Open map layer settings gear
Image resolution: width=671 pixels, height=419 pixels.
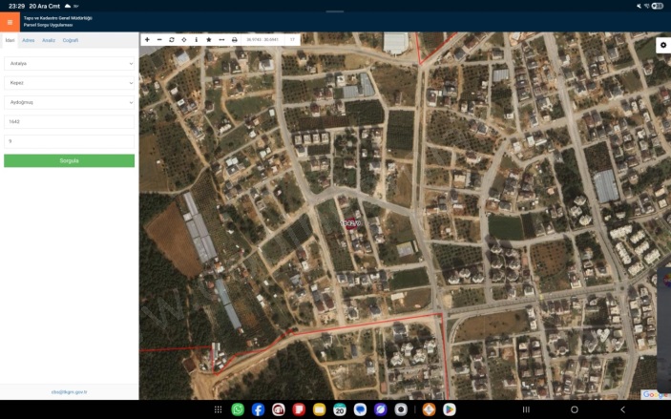click(663, 45)
